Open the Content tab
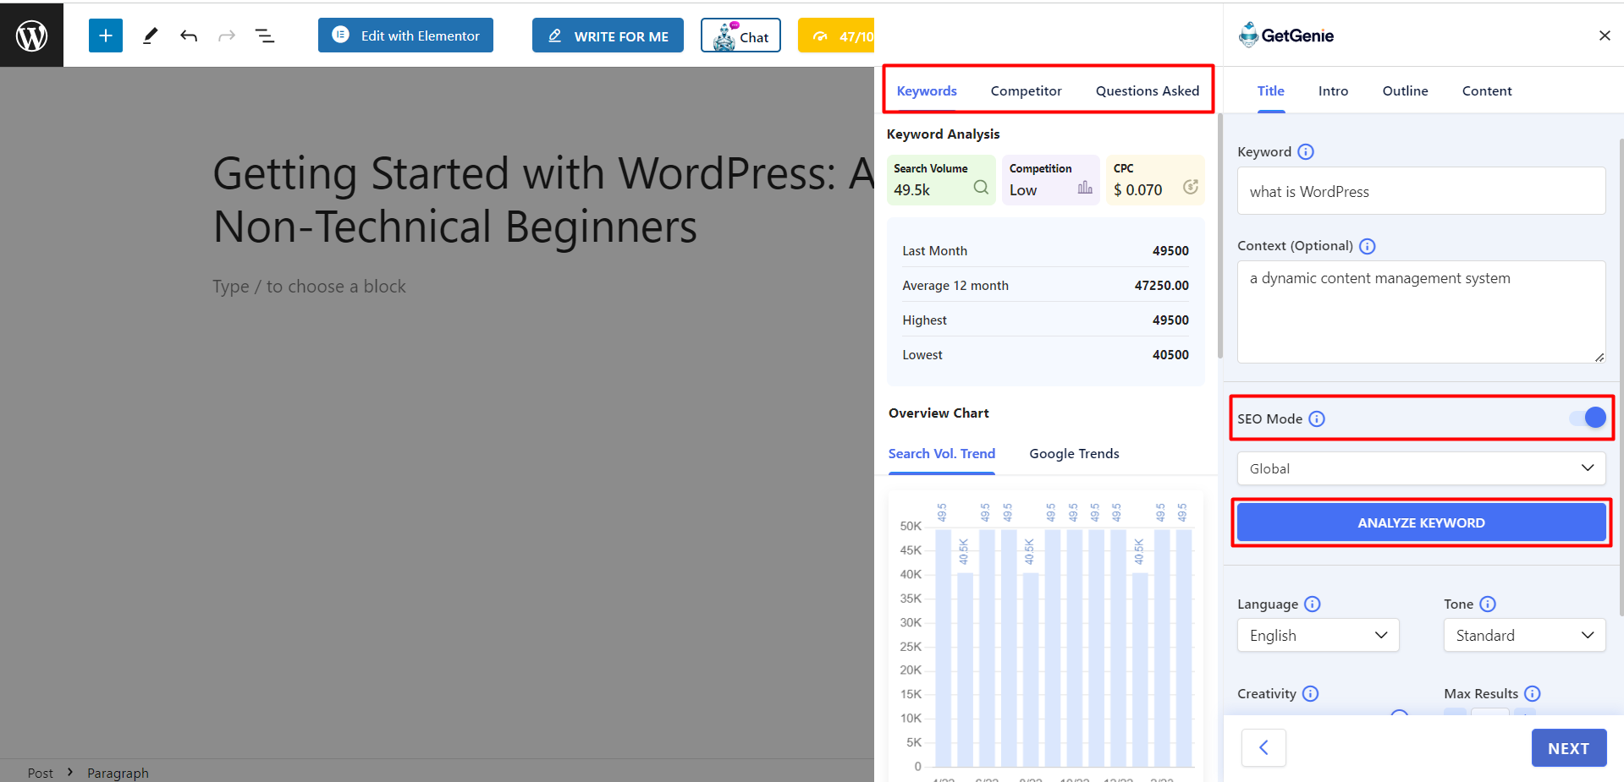This screenshot has width=1624, height=782. (1487, 90)
